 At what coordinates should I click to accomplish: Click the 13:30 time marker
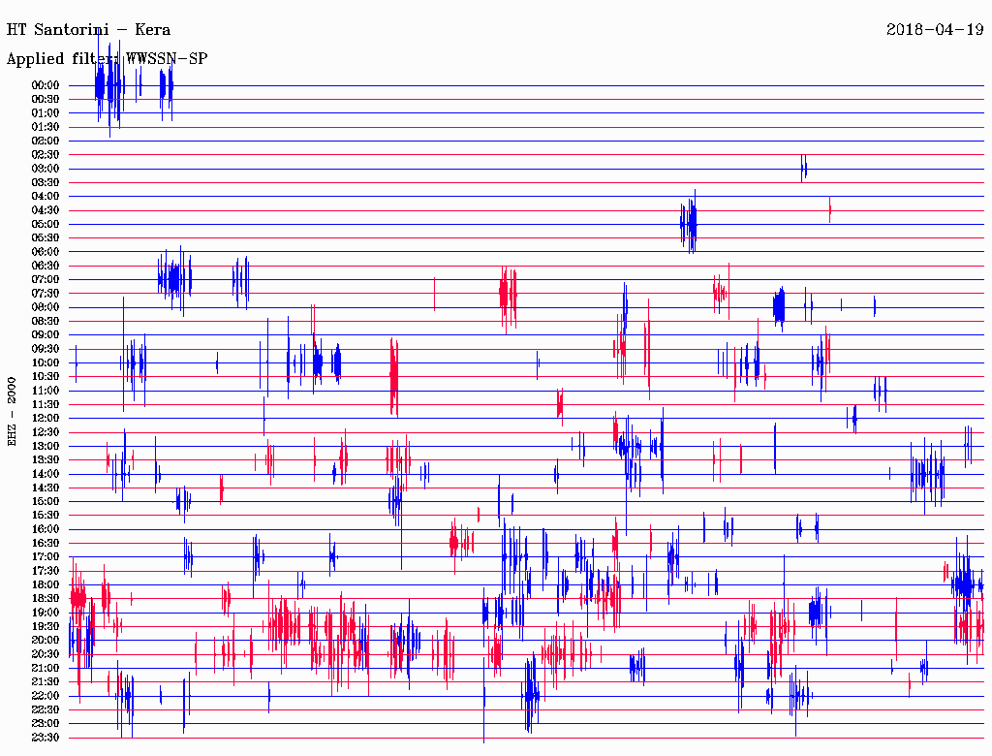click(46, 459)
